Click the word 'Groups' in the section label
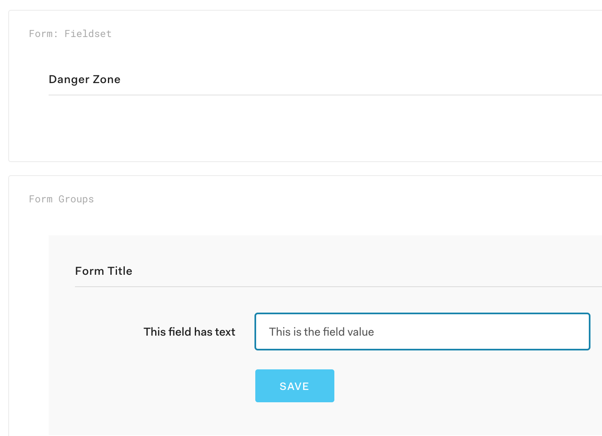Image resolution: width=602 pixels, height=436 pixels. coord(76,199)
